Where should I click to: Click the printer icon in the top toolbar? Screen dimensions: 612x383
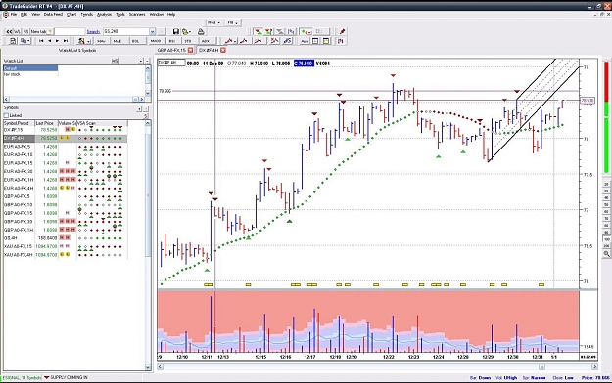tap(201, 31)
